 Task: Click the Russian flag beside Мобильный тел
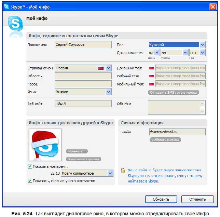click(151, 84)
